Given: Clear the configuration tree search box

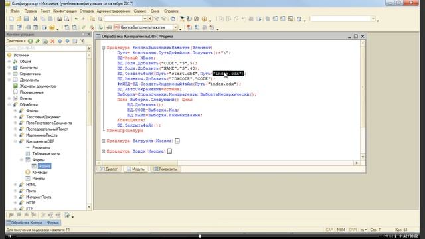Looking at the screenshot, I should [89, 48].
